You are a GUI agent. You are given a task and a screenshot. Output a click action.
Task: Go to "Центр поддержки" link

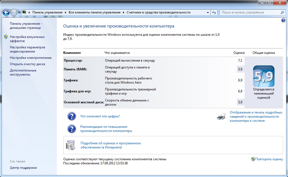click(x=23, y=168)
